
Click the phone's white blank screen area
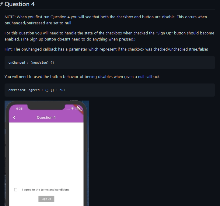tap(46, 154)
